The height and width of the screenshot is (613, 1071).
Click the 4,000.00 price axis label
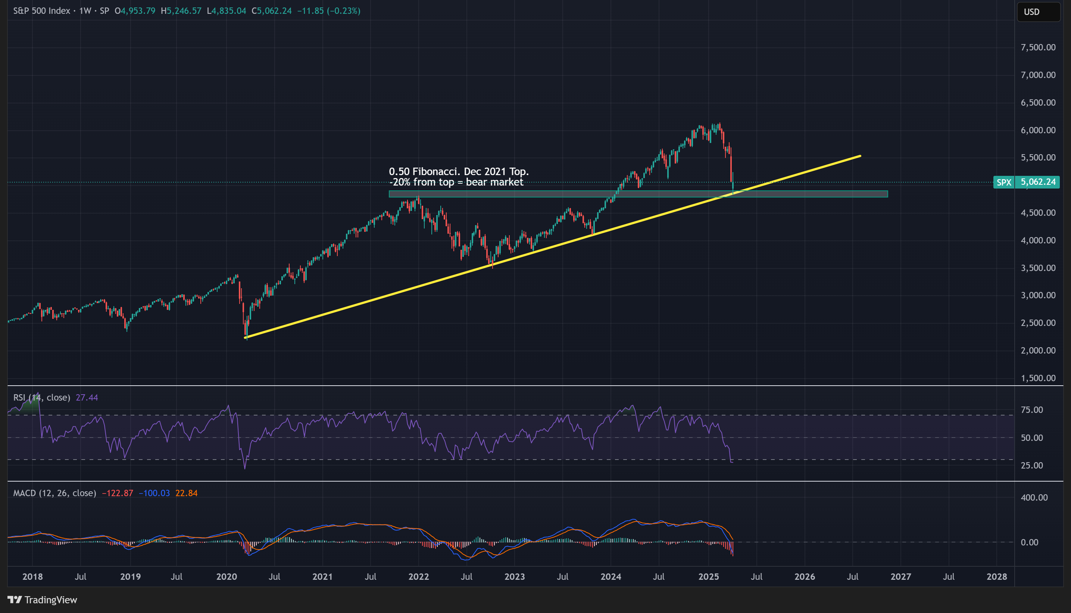pyautogui.click(x=1038, y=240)
